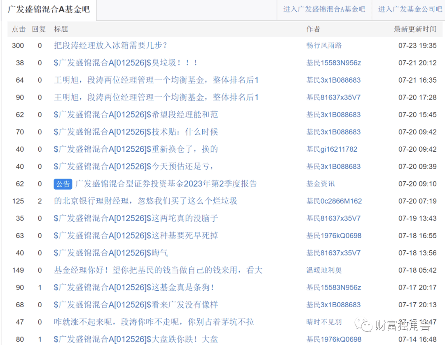Open 进入广发基金公司吧 link
The image size is (445, 345).
point(410,9)
